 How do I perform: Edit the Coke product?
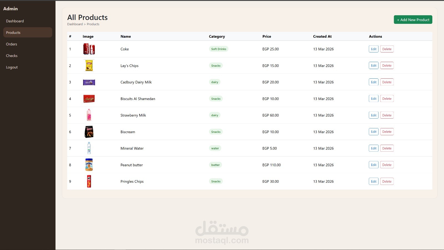click(x=373, y=49)
